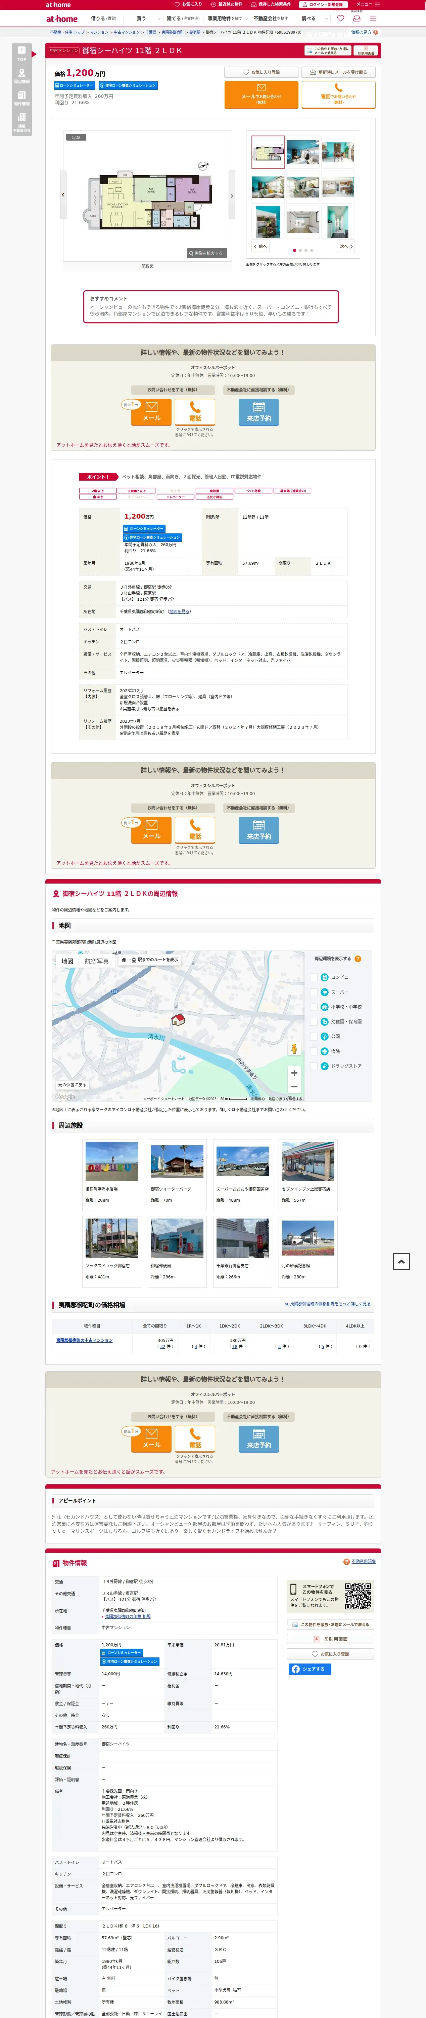This screenshot has width=426, height=2018.
Task: Open 建てる dropdown in navigation
Action: tap(184, 19)
